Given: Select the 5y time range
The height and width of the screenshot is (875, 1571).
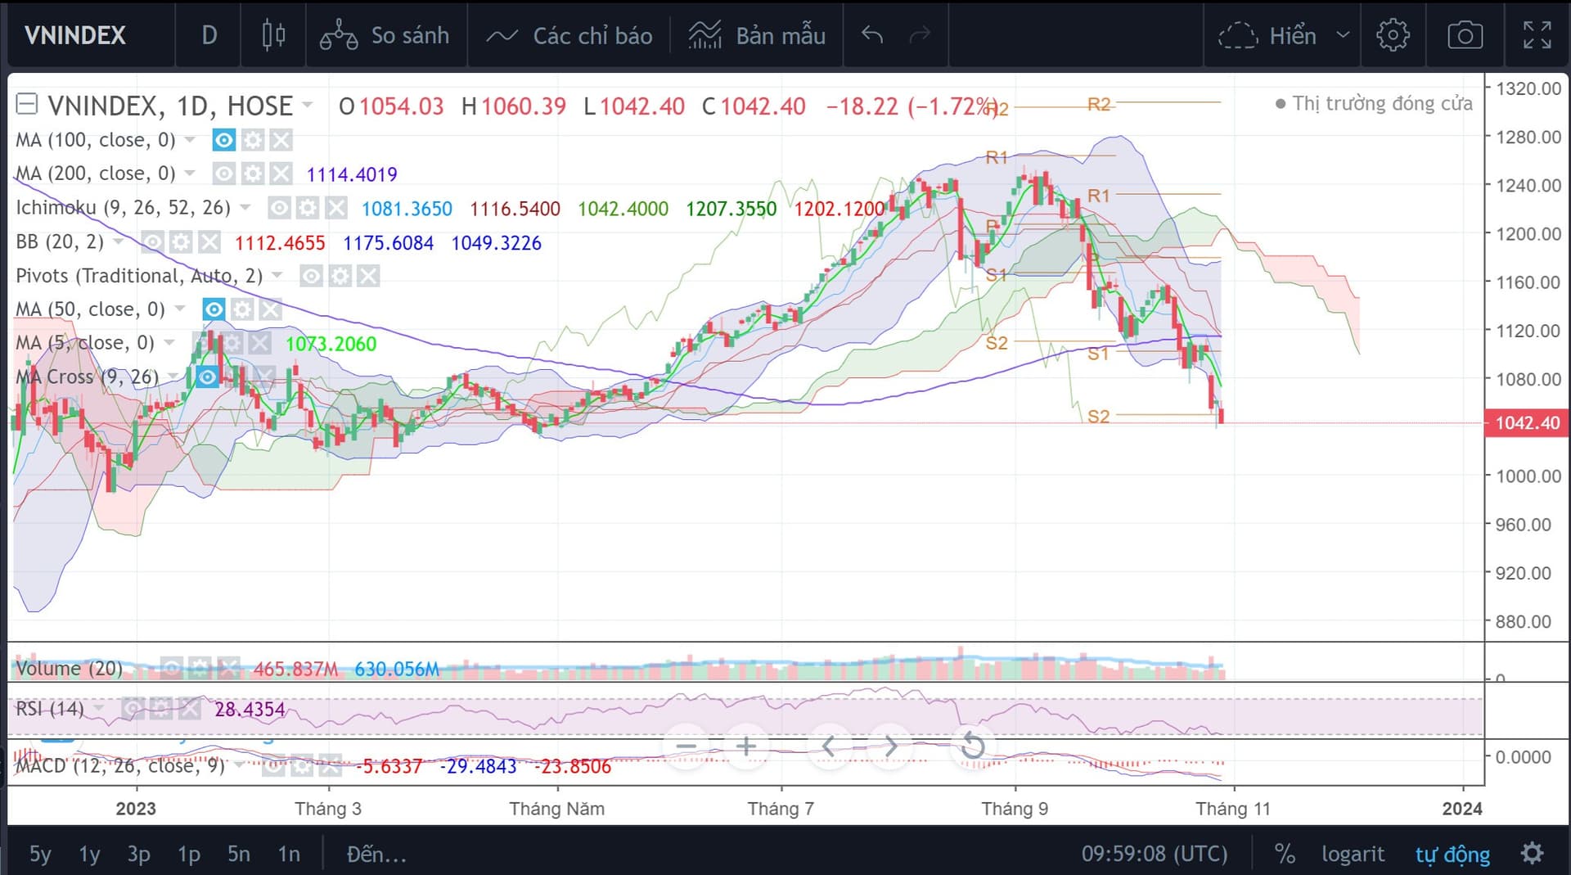Looking at the screenshot, I should [40, 855].
